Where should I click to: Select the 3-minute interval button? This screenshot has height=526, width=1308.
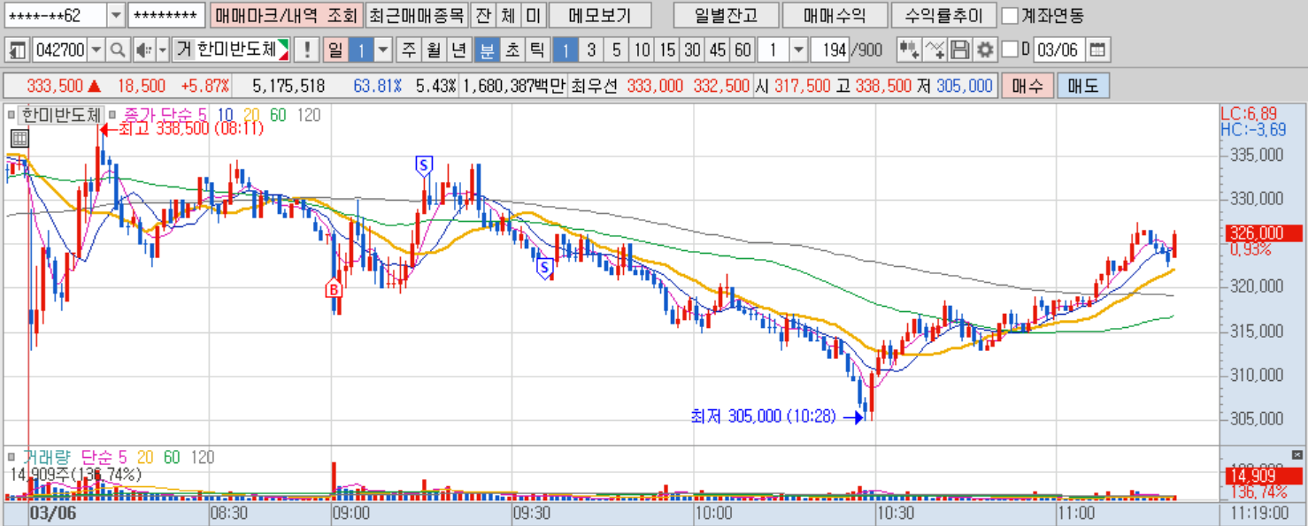click(x=591, y=50)
